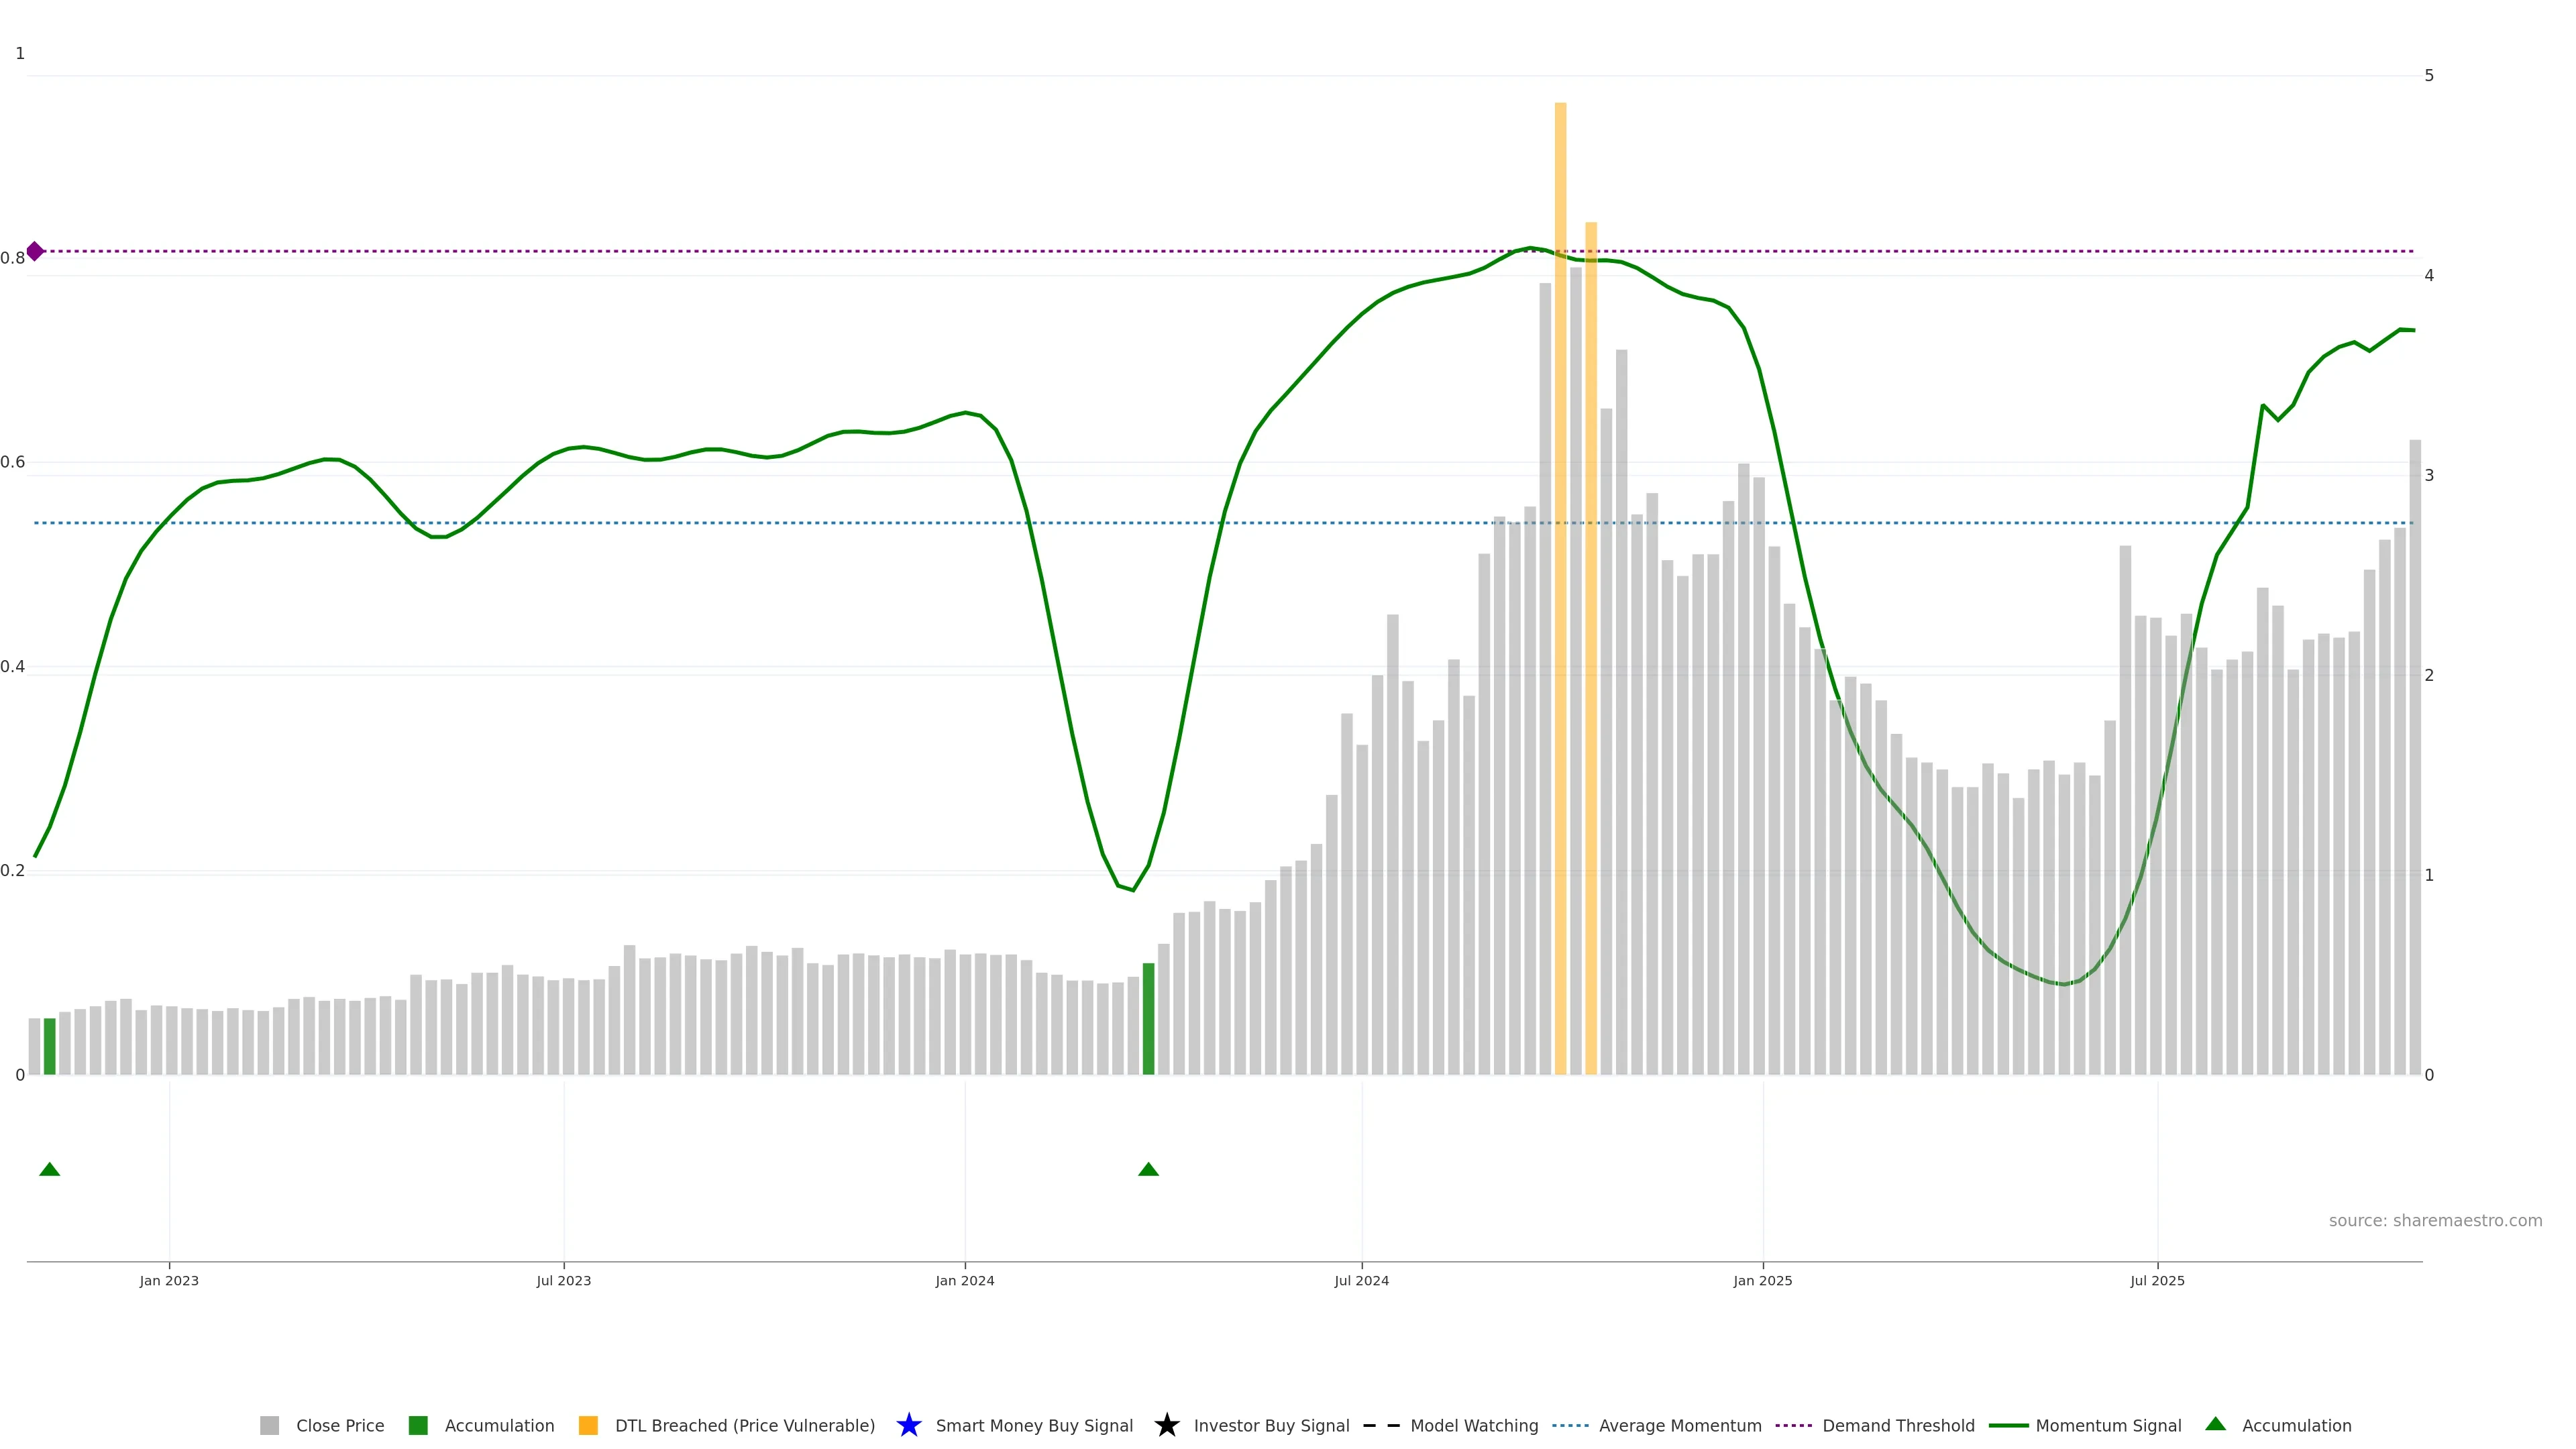Toggle the Close Price legend entry
The height and width of the screenshot is (1449, 2576).
coord(339,1425)
